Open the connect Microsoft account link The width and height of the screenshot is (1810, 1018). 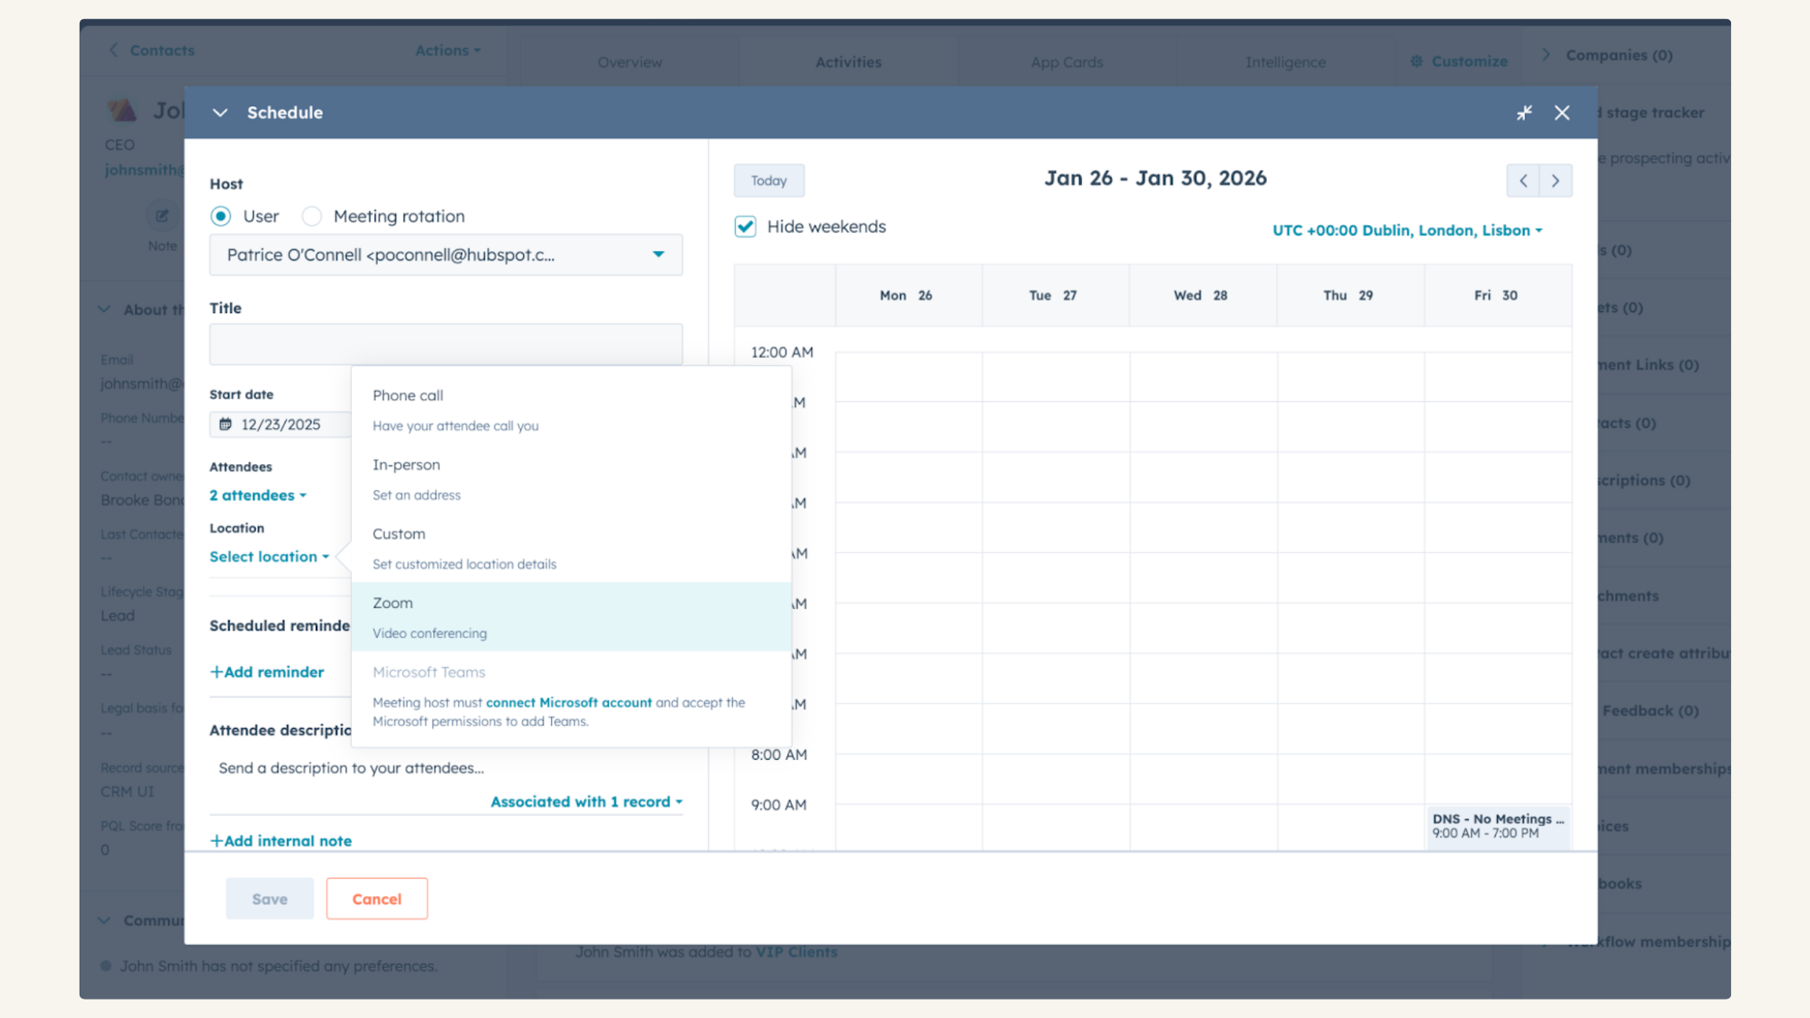tap(568, 702)
